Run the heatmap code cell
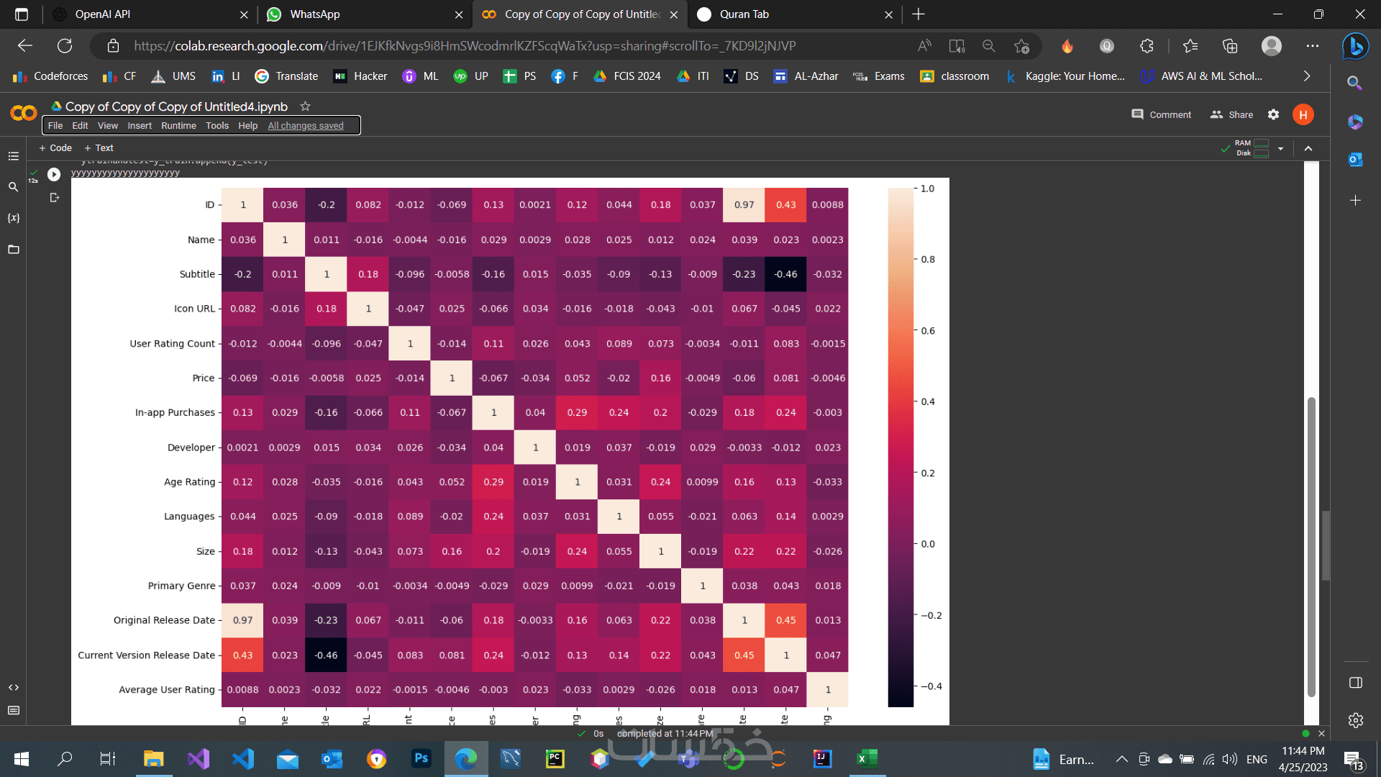The height and width of the screenshot is (777, 1381). (54, 174)
